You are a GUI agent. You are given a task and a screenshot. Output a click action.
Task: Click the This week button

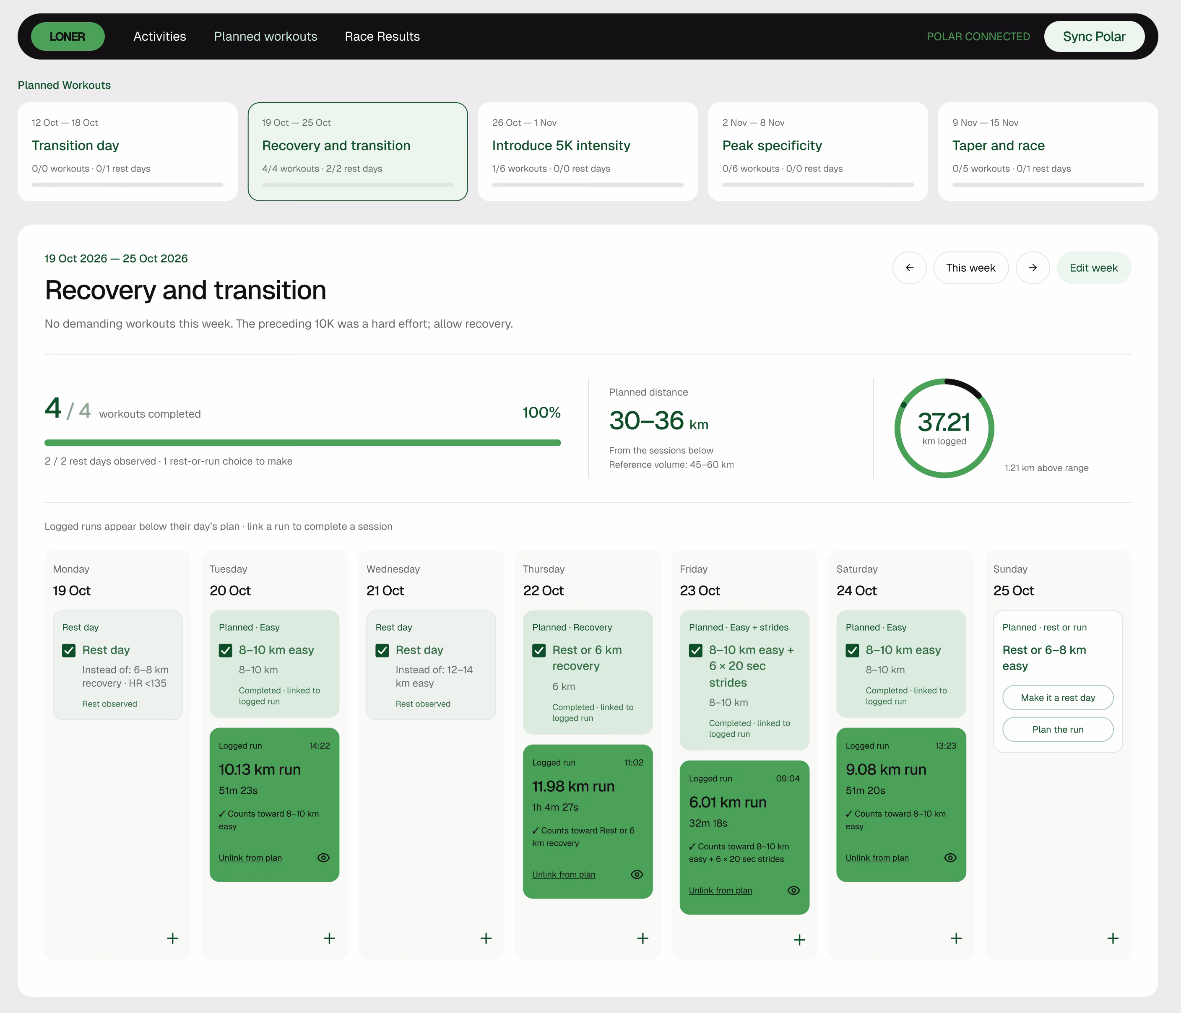click(x=971, y=268)
